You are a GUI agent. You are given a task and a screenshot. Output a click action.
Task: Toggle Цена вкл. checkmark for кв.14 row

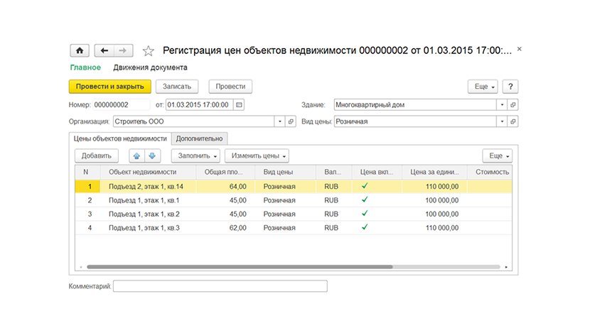pos(365,186)
